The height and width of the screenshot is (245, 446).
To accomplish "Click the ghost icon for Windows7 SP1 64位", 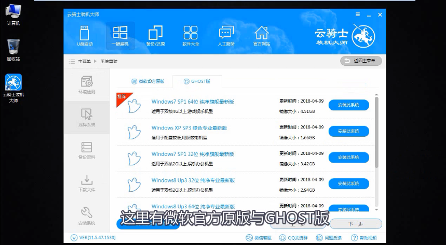I will [x=133, y=106].
